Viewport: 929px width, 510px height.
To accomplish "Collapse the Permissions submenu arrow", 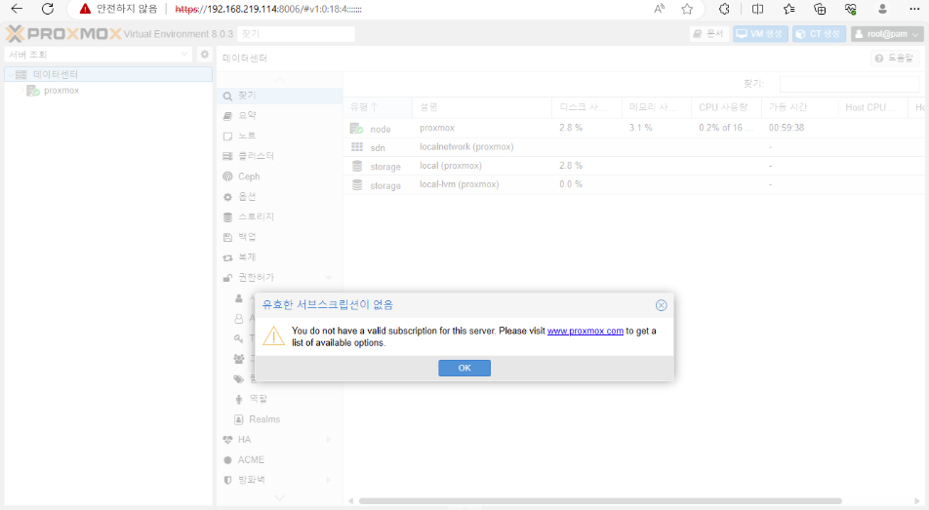I will (x=328, y=277).
